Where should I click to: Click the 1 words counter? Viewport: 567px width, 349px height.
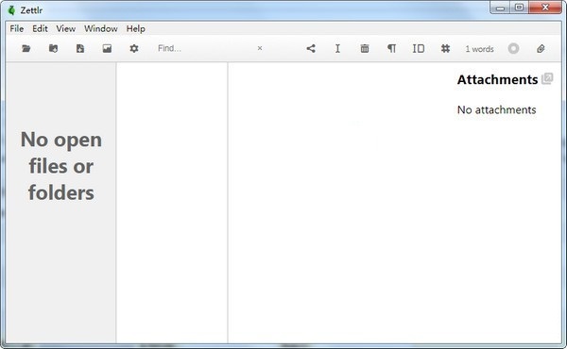[479, 49]
